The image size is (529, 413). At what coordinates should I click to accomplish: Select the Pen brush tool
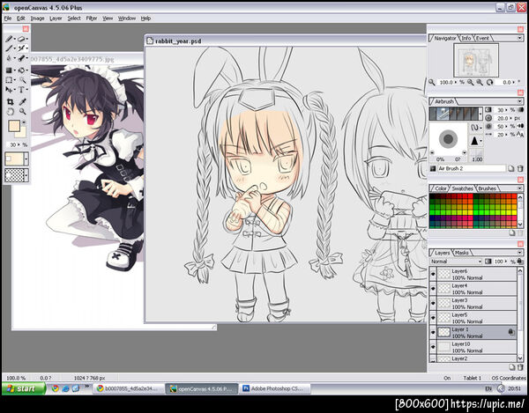tap(10, 48)
